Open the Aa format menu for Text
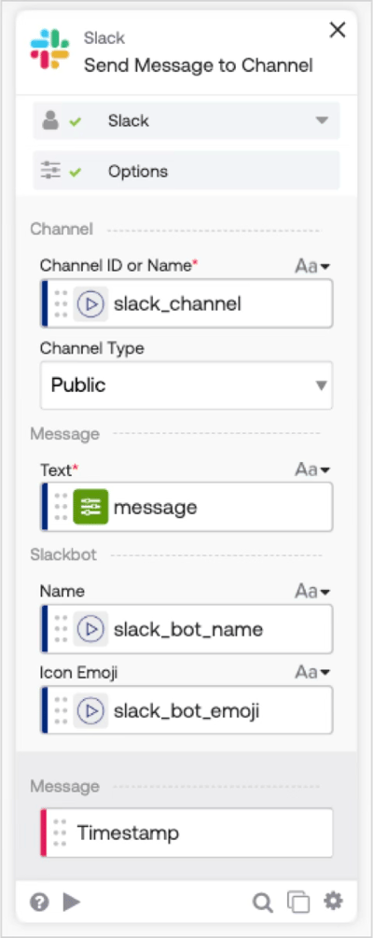This screenshot has width=373, height=938. [x=312, y=469]
